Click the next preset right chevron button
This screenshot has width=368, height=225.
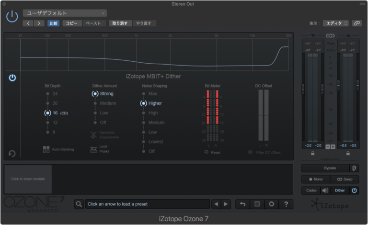click(39, 23)
